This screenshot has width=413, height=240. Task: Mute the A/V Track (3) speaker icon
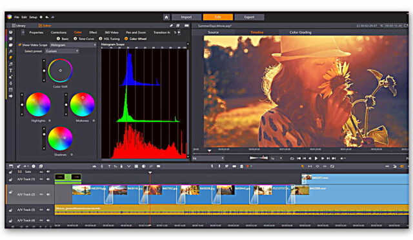[x=48, y=210]
